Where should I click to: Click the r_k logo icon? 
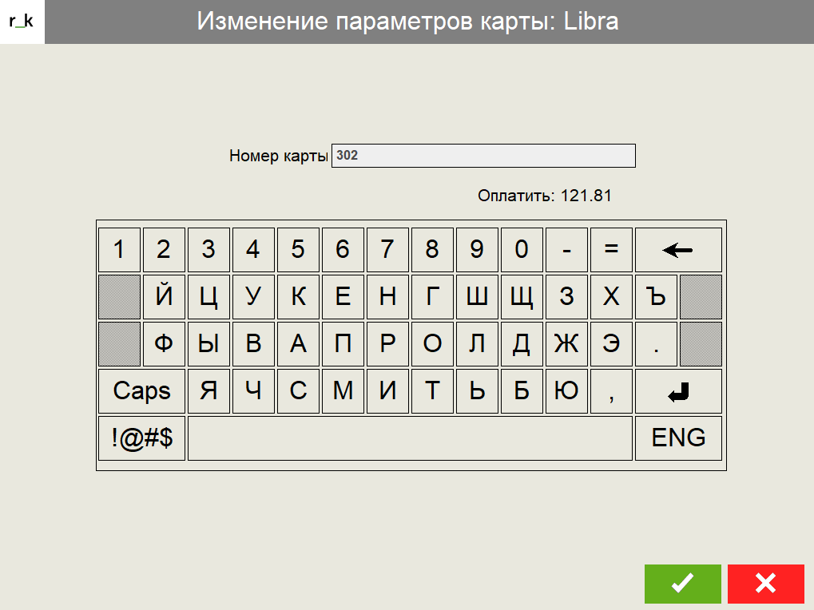[x=22, y=22]
